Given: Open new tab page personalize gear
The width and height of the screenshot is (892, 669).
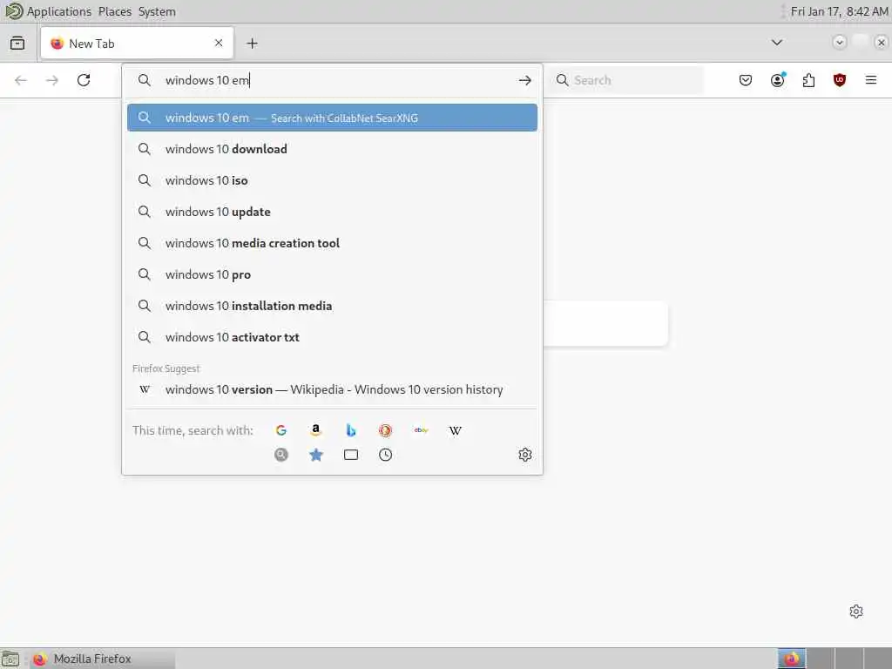Looking at the screenshot, I should tap(856, 612).
